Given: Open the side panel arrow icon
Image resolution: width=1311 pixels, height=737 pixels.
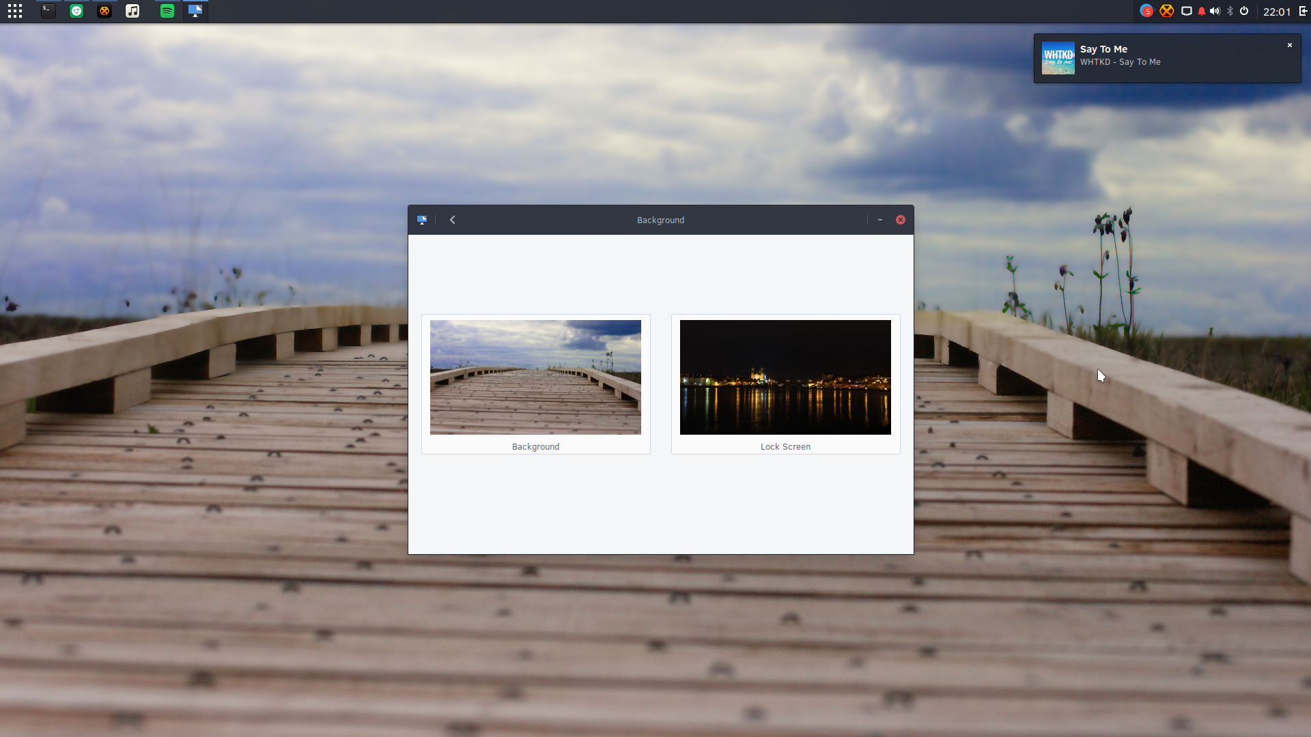Looking at the screenshot, I should pos(1303,11).
